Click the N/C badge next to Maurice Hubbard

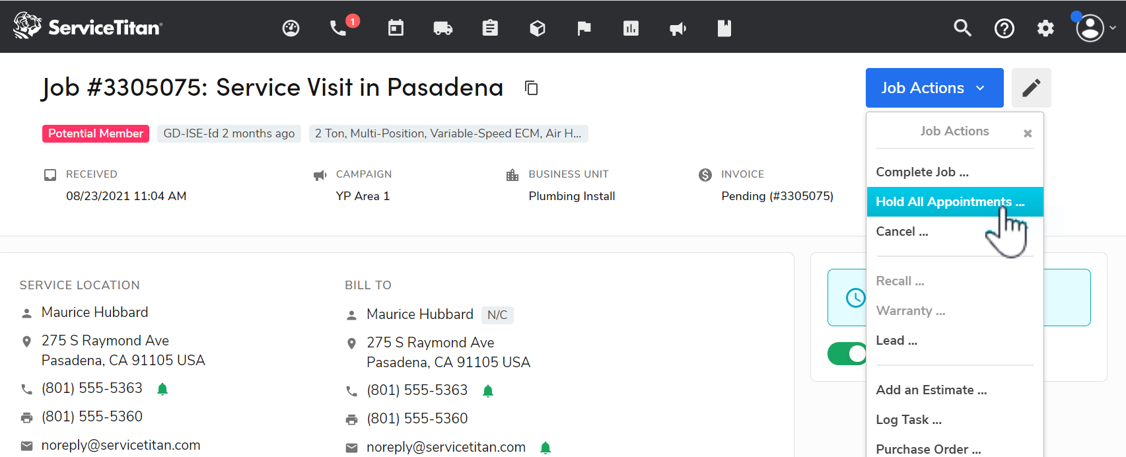tap(497, 315)
